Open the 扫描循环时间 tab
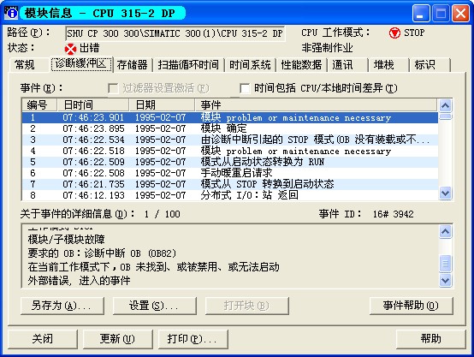The image size is (474, 357). coord(188,65)
